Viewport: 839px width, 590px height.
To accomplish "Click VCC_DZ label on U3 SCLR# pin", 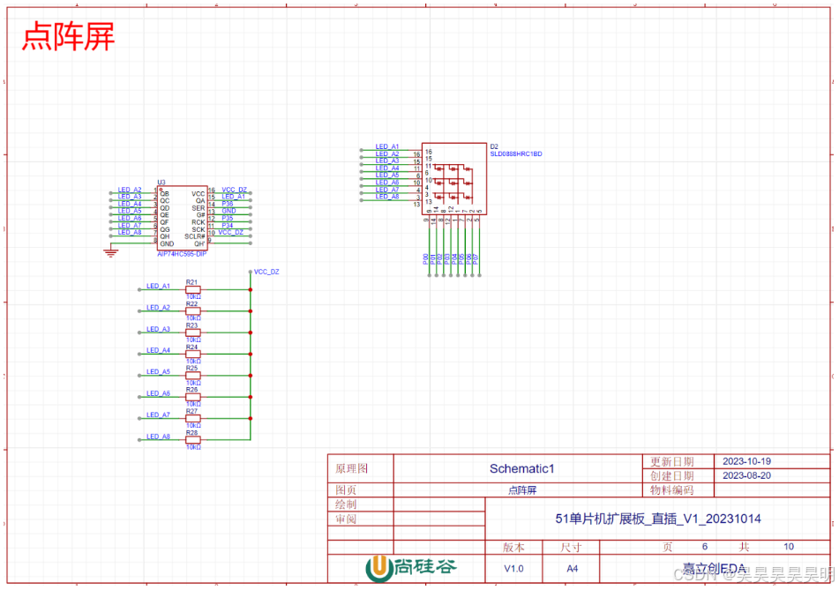I will pyautogui.click(x=230, y=233).
